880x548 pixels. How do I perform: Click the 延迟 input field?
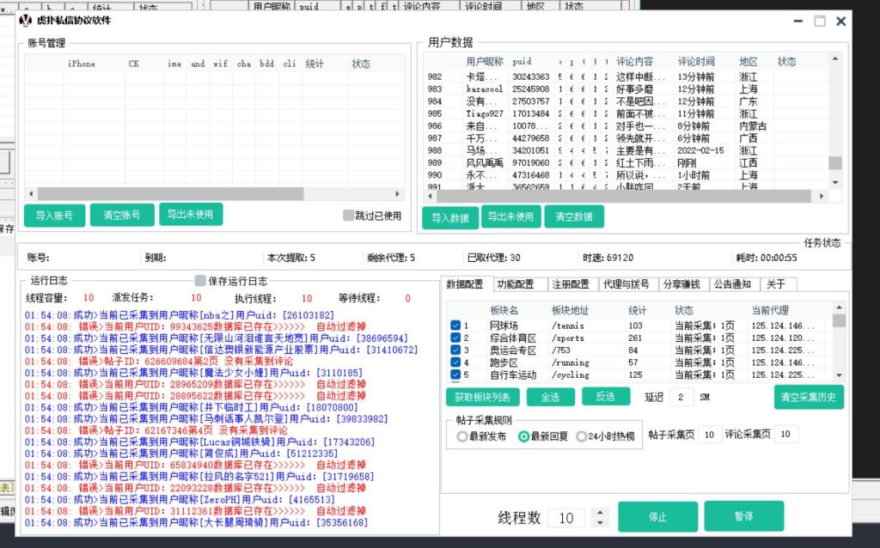coord(683,397)
